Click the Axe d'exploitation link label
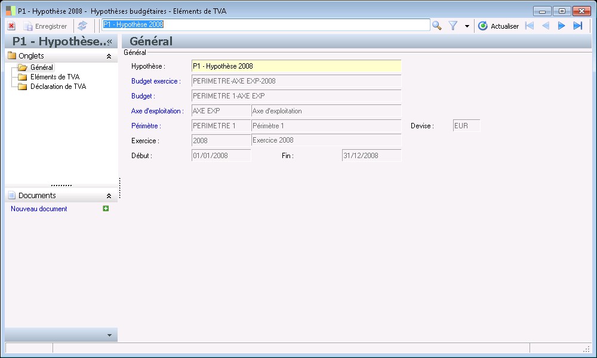The image size is (597, 358). tap(157, 111)
